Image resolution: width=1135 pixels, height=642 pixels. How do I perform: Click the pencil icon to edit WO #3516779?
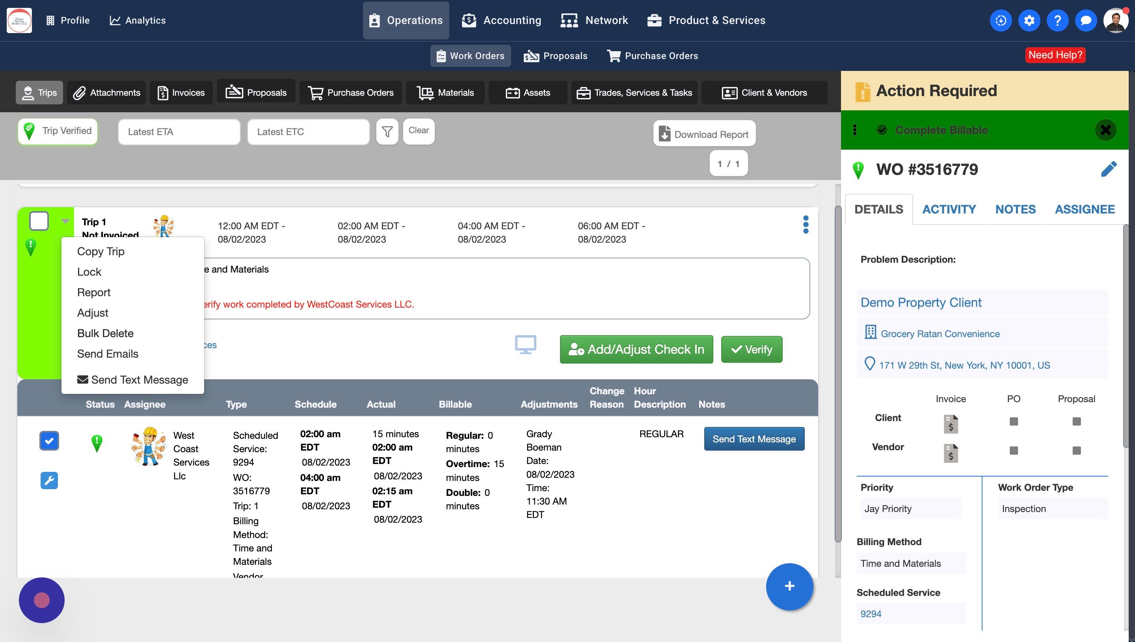(x=1108, y=169)
